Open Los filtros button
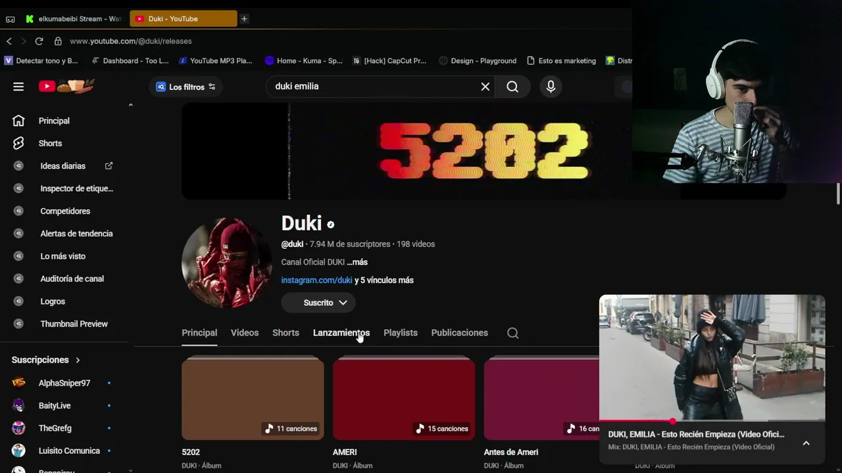 click(x=186, y=87)
